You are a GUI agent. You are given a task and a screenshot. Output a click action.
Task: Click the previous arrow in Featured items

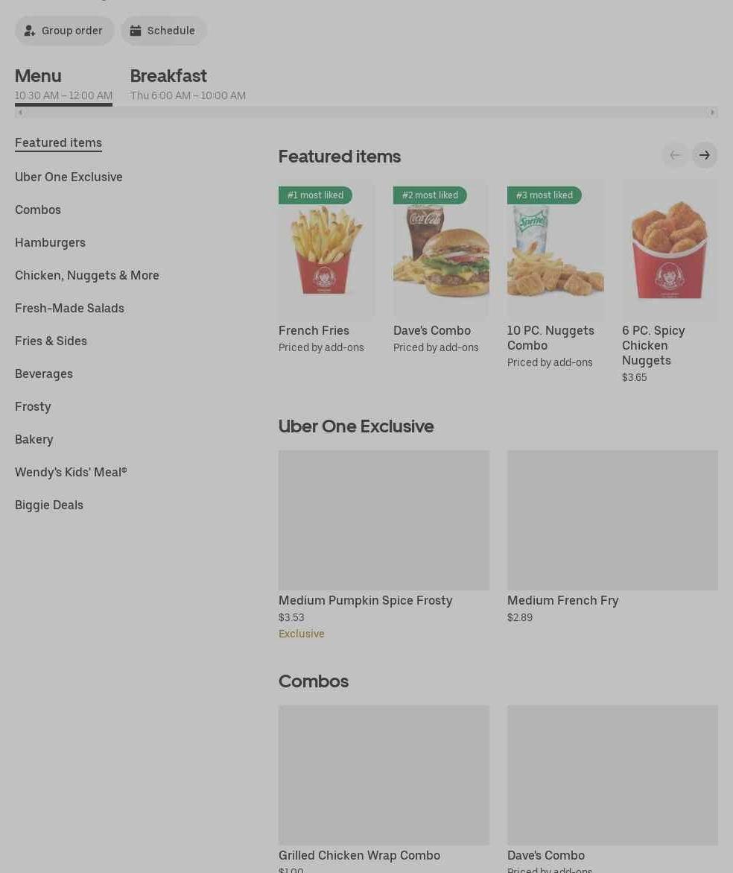pyautogui.click(x=675, y=155)
